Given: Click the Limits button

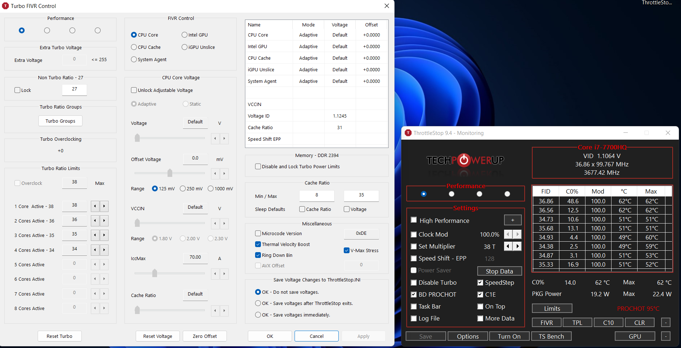Looking at the screenshot, I should coord(552,308).
